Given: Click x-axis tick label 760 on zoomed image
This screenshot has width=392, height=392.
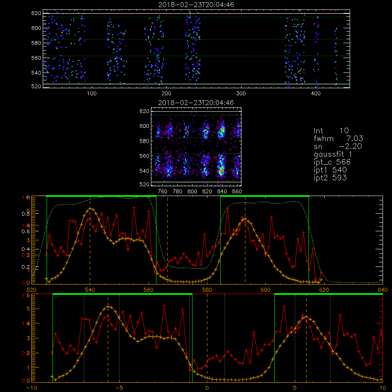Looking at the screenshot, I should tap(163, 192).
